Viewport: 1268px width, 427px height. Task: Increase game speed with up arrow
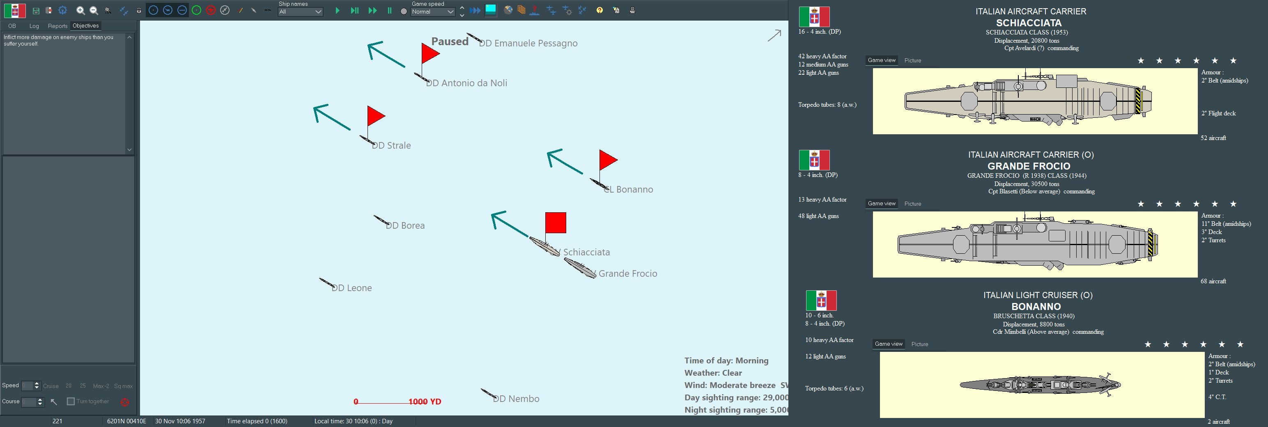coord(462,7)
